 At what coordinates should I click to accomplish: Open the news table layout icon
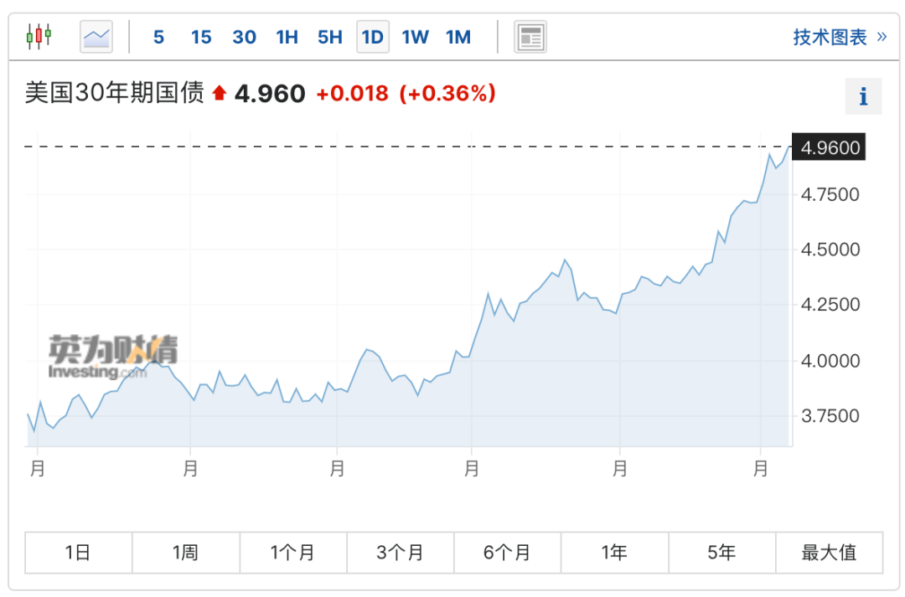click(530, 37)
